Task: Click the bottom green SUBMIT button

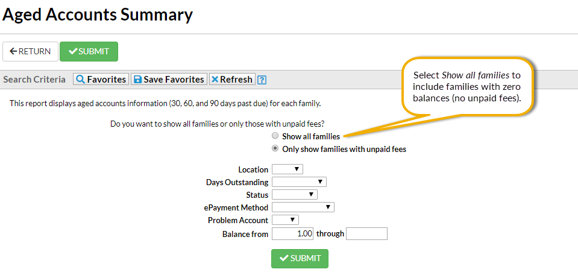Action: coord(300,258)
